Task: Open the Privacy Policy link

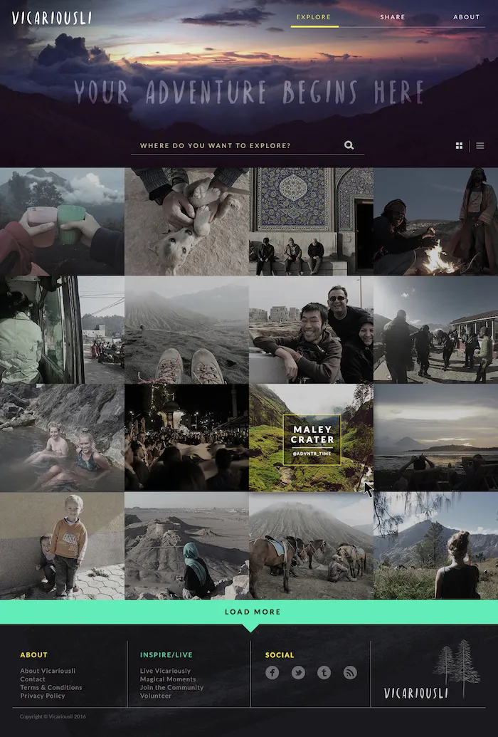Action: coord(42,696)
